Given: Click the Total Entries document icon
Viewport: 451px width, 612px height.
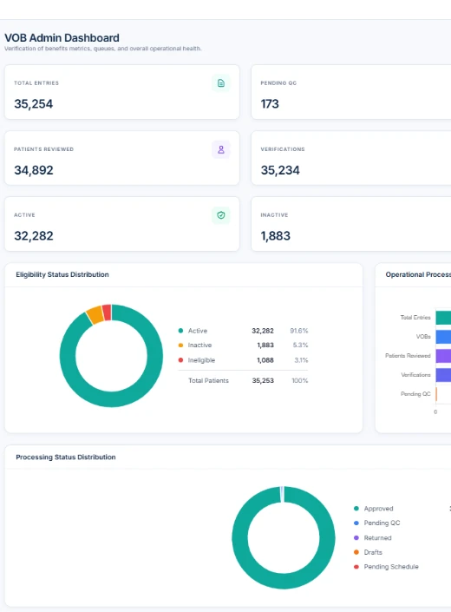Looking at the screenshot, I should (x=221, y=83).
